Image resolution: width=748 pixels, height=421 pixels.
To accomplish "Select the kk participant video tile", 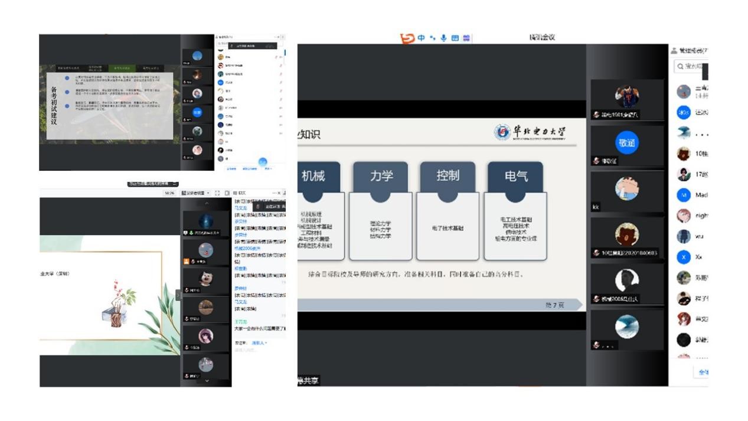I will (x=626, y=190).
